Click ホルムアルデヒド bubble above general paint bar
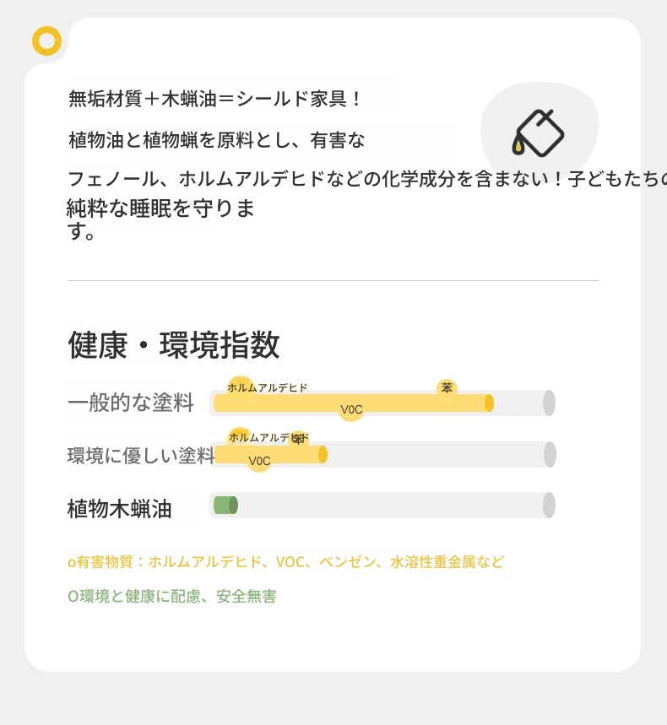 click(267, 387)
